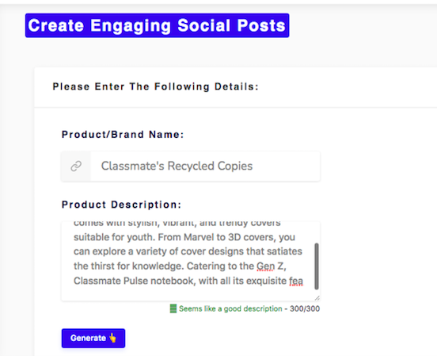Click the pointing hand emoji on Generate
437x356 pixels.
(x=112, y=338)
